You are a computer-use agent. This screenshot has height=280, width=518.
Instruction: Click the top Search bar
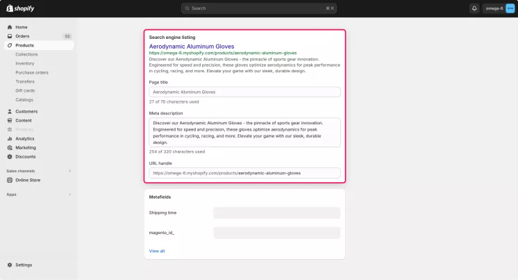[x=259, y=8]
